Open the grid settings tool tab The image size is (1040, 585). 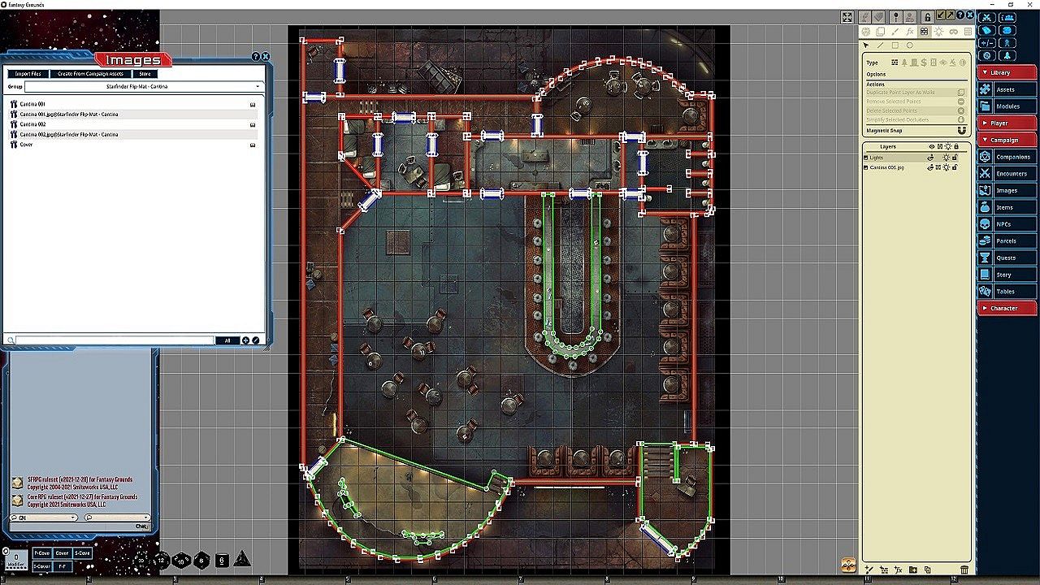click(x=968, y=32)
